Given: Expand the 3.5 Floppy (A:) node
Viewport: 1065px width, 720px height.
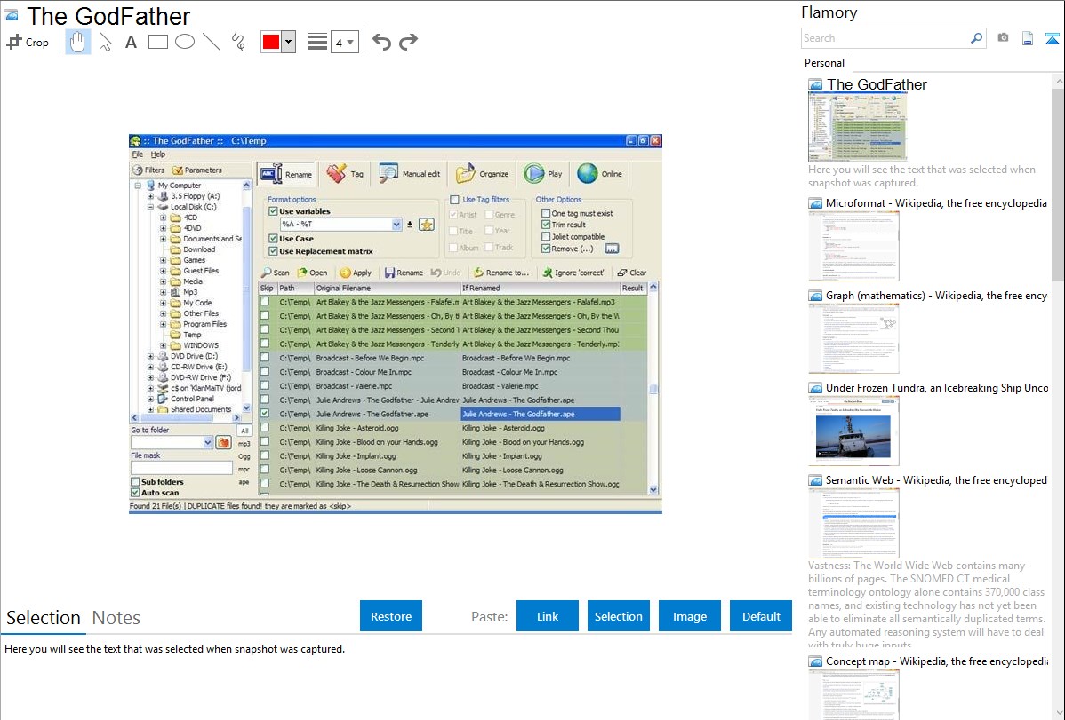Looking at the screenshot, I should (x=151, y=196).
